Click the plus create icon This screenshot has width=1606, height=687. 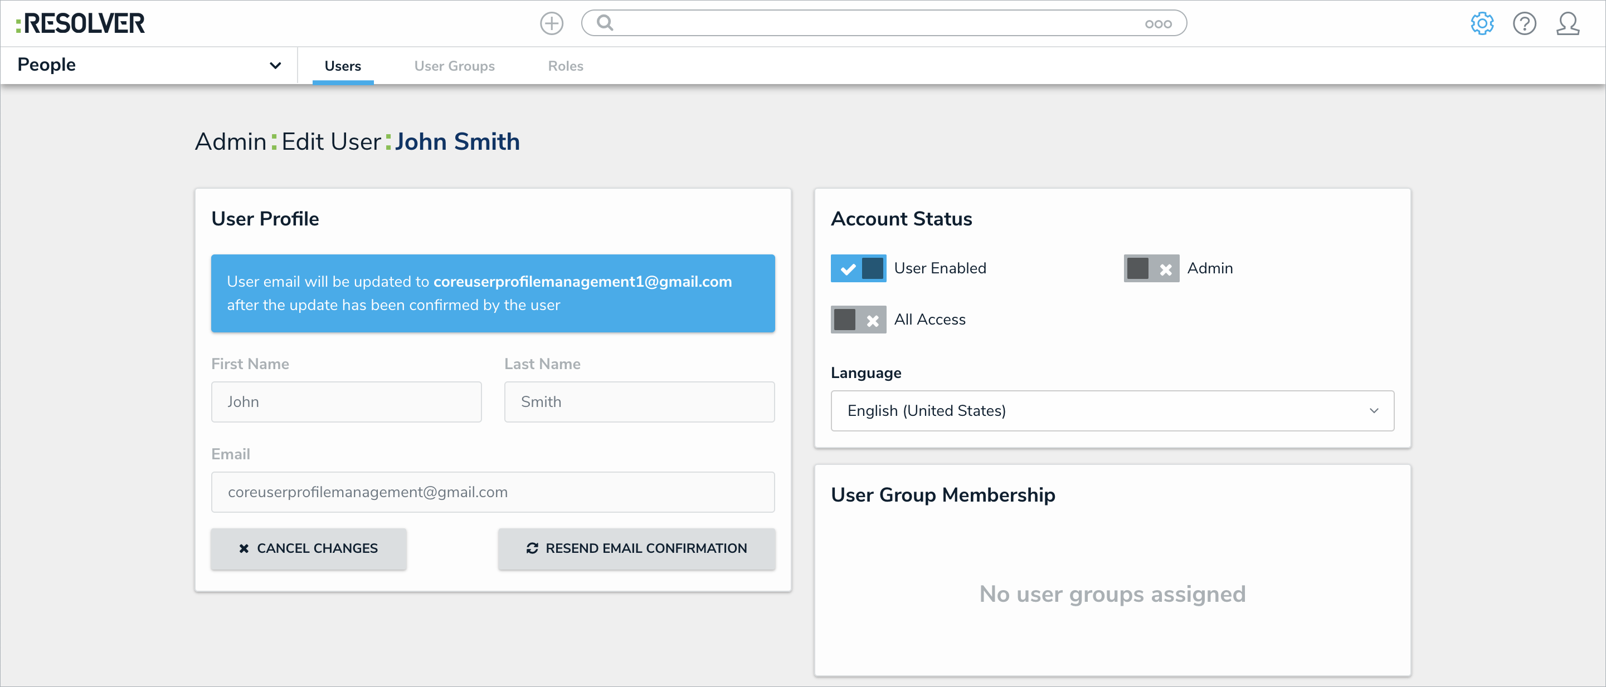pos(551,24)
